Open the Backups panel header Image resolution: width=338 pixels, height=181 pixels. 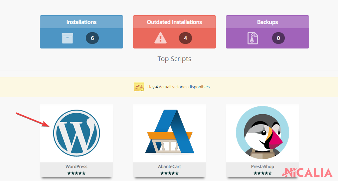pos(267,22)
